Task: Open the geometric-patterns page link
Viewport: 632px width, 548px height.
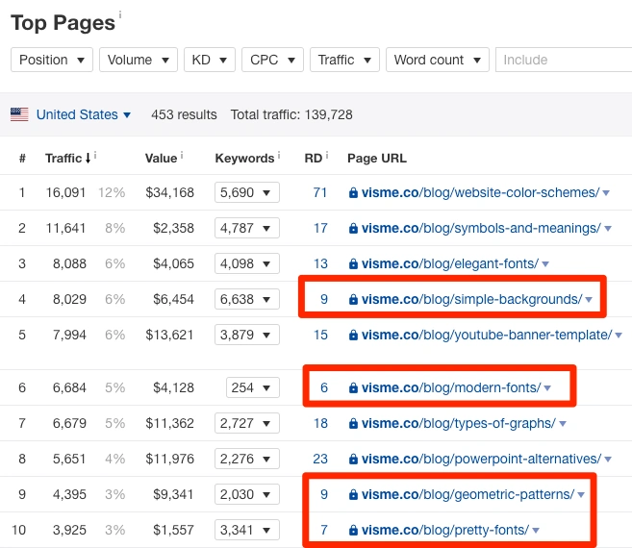Action: (x=468, y=494)
